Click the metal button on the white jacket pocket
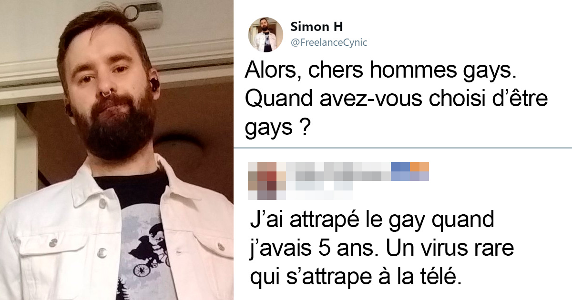 coord(54,242)
